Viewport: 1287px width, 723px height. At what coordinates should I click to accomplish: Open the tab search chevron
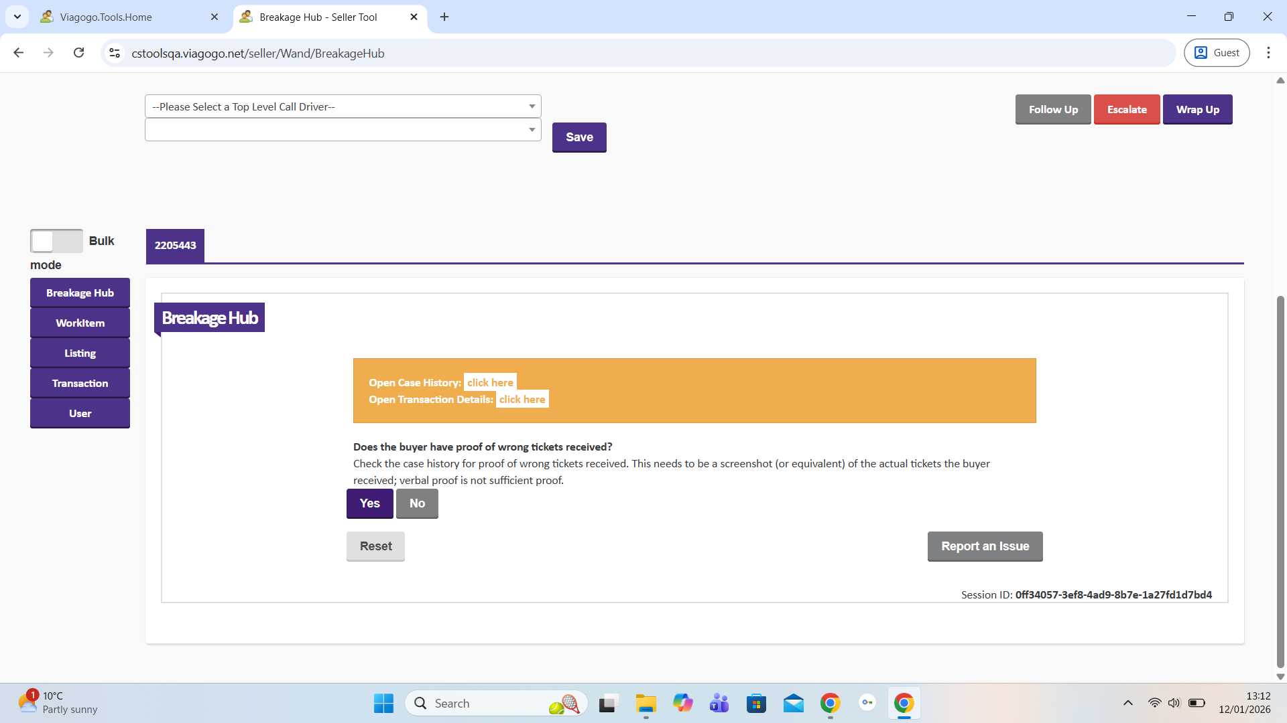(x=17, y=17)
